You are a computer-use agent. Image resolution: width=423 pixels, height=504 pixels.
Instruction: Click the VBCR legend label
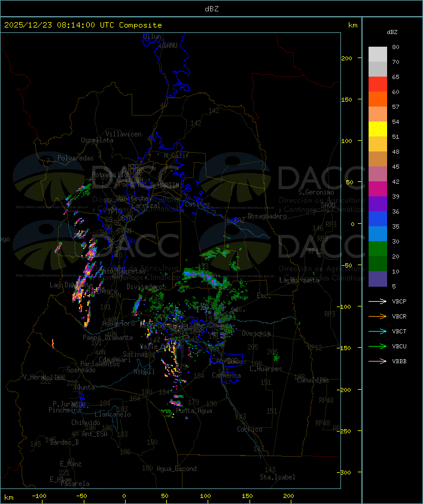[x=399, y=316]
